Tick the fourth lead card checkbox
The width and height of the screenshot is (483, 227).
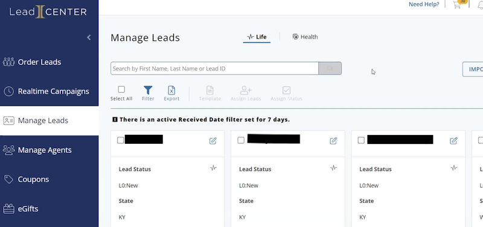[x=481, y=140]
